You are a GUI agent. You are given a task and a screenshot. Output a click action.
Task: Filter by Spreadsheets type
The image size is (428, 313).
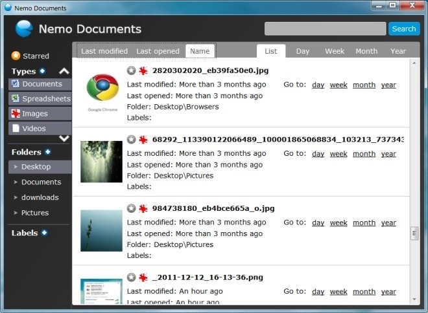pyautogui.click(x=40, y=98)
